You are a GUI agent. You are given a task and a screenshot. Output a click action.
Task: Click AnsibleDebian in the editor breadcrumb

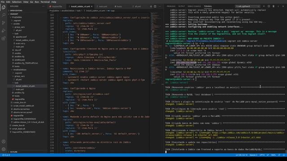68,11
